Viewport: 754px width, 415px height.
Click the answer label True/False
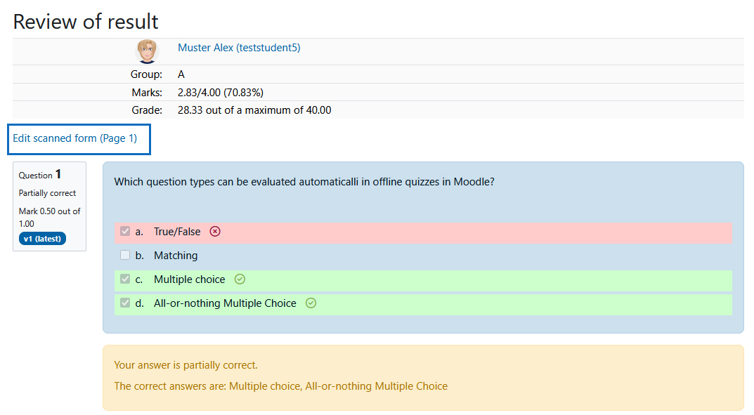[177, 232]
